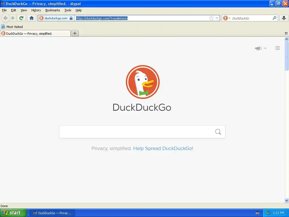289x217 pixels.
Task: Click the list all tabs icon
Action: tap(286, 33)
